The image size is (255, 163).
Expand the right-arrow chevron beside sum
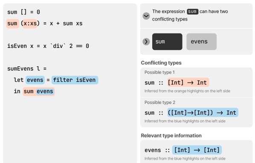(x=146, y=41)
